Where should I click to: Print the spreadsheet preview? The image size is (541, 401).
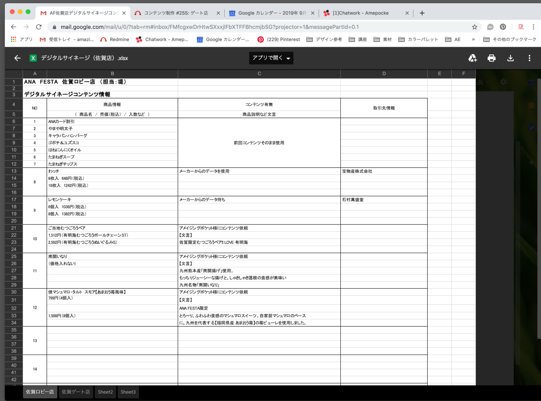[x=491, y=58]
